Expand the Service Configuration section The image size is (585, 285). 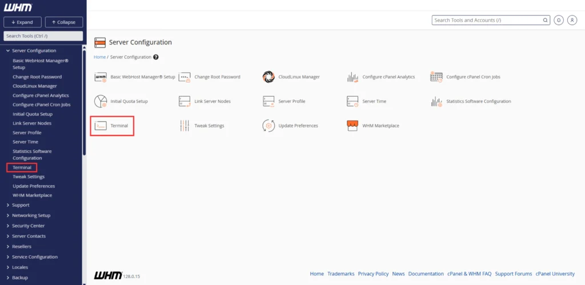pyautogui.click(x=8, y=256)
